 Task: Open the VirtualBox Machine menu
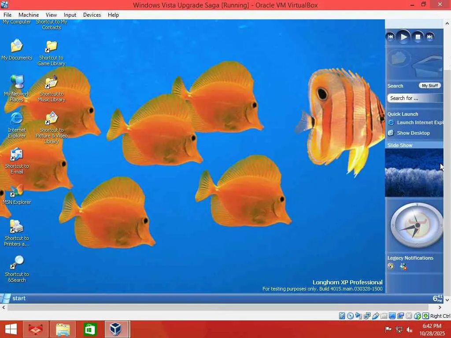point(29,15)
